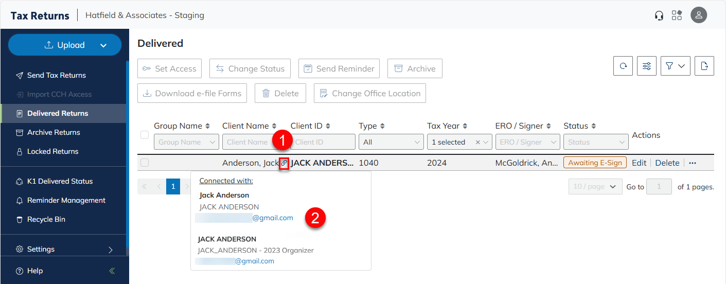Change the 10 / page size dropdown

pyautogui.click(x=595, y=187)
